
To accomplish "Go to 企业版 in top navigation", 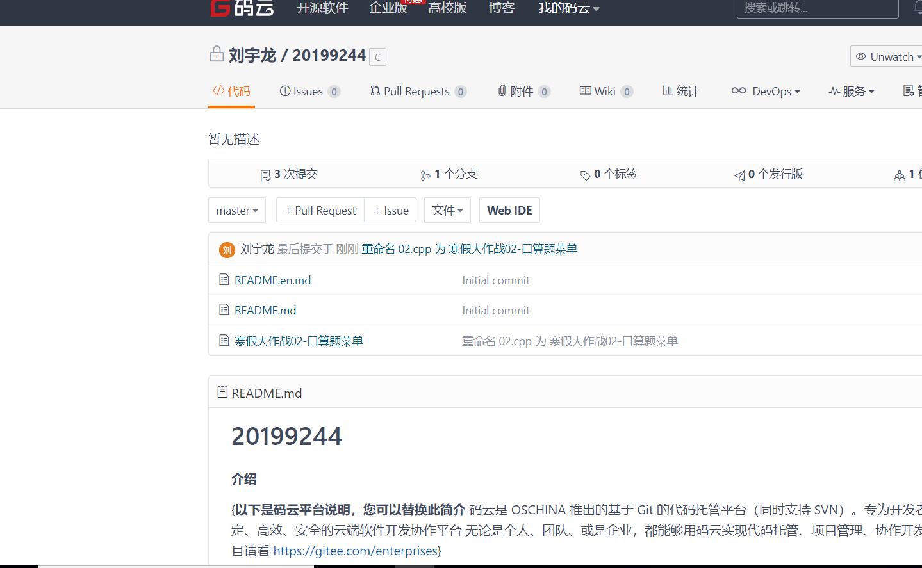I will pos(388,8).
